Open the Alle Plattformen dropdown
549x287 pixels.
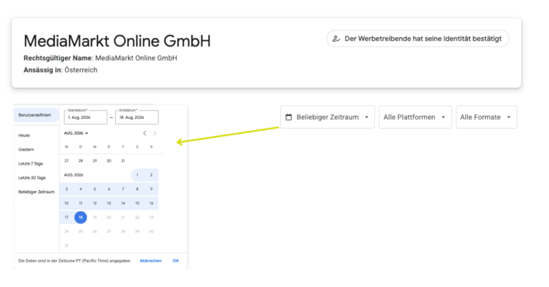click(x=416, y=117)
